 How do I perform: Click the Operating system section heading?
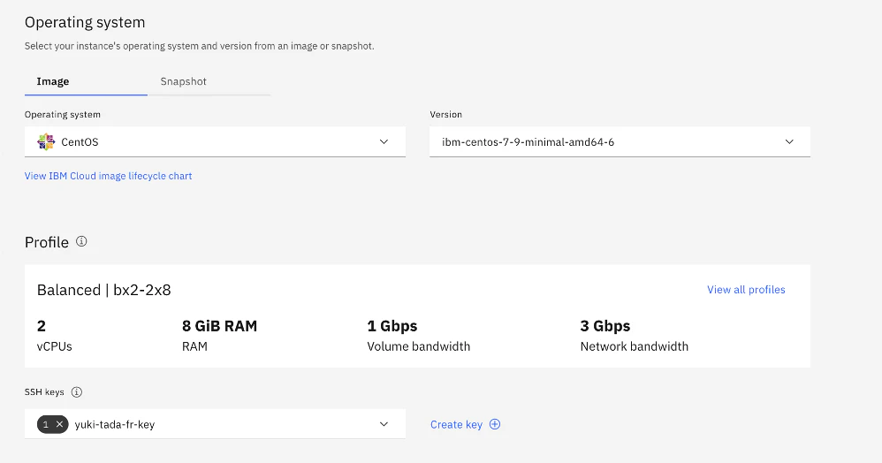coord(85,22)
